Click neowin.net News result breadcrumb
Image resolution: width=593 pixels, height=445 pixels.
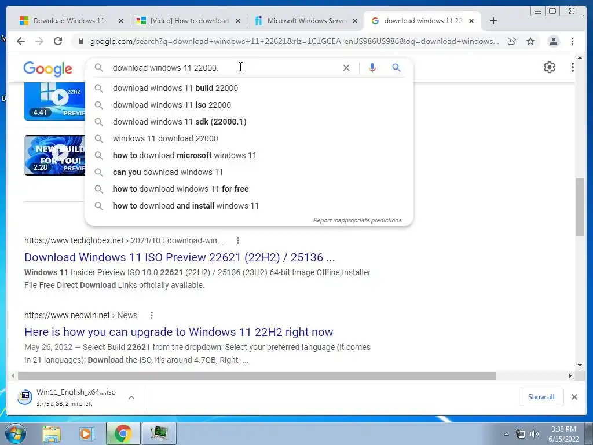(x=80, y=315)
